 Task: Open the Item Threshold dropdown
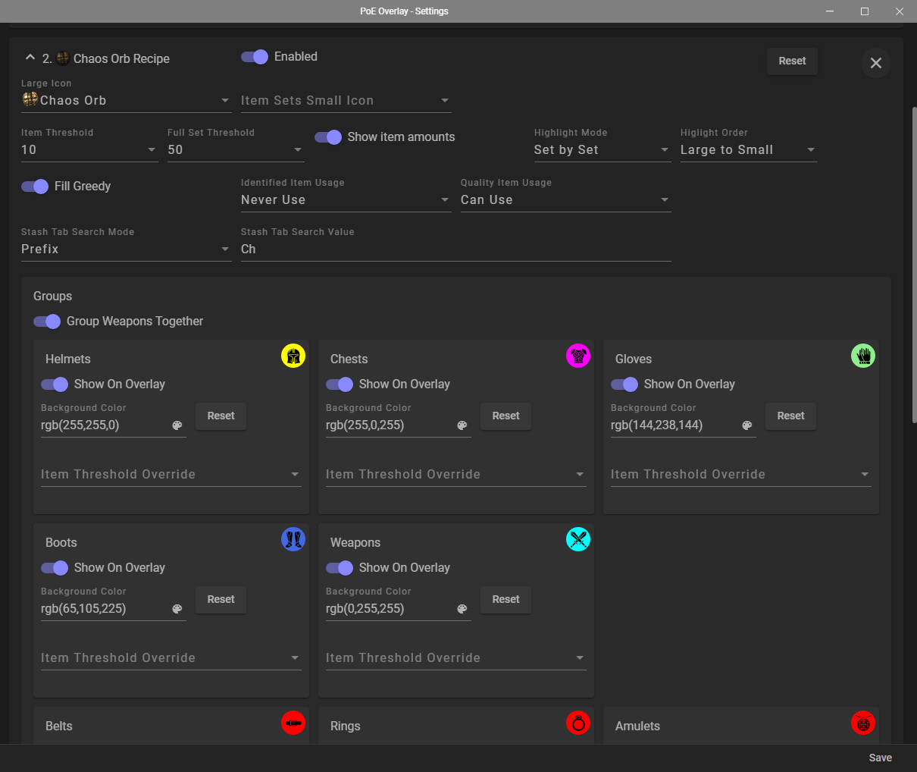pos(89,149)
